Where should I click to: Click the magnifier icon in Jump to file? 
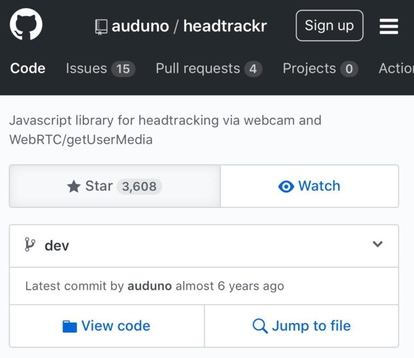coord(260,326)
